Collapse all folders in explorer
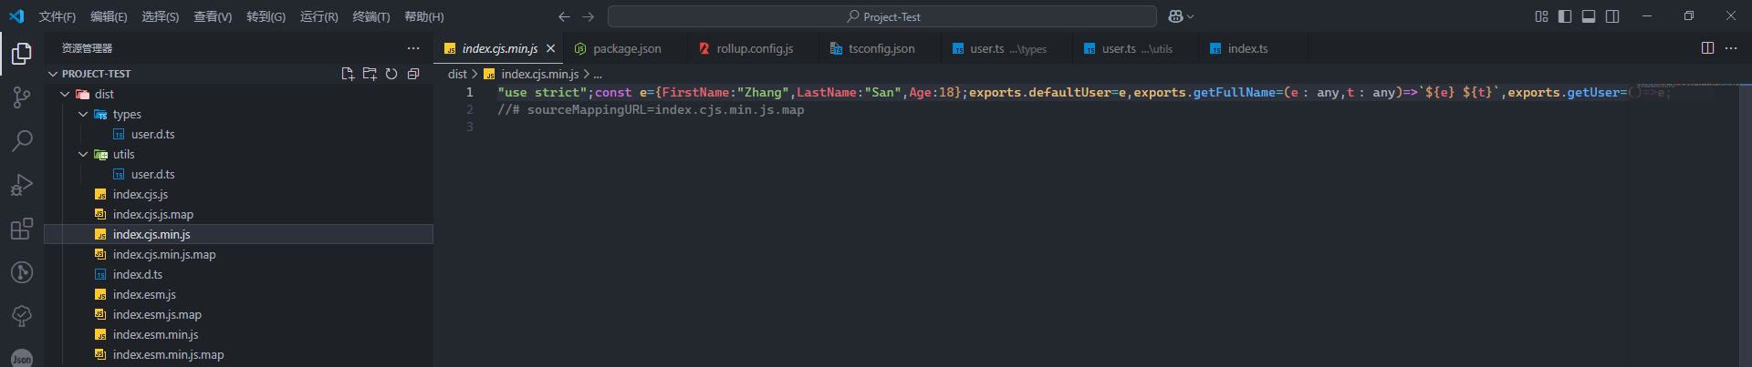The width and height of the screenshot is (1752, 367). coord(413,74)
